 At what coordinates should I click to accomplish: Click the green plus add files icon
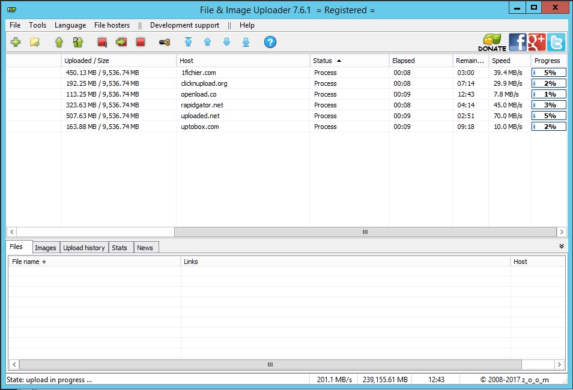pyautogui.click(x=16, y=42)
